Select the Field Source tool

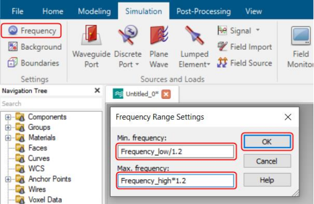(x=245, y=63)
